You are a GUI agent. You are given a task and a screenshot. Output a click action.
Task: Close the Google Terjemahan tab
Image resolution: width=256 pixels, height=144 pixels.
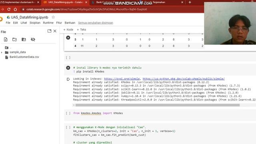(x=182, y=2)
